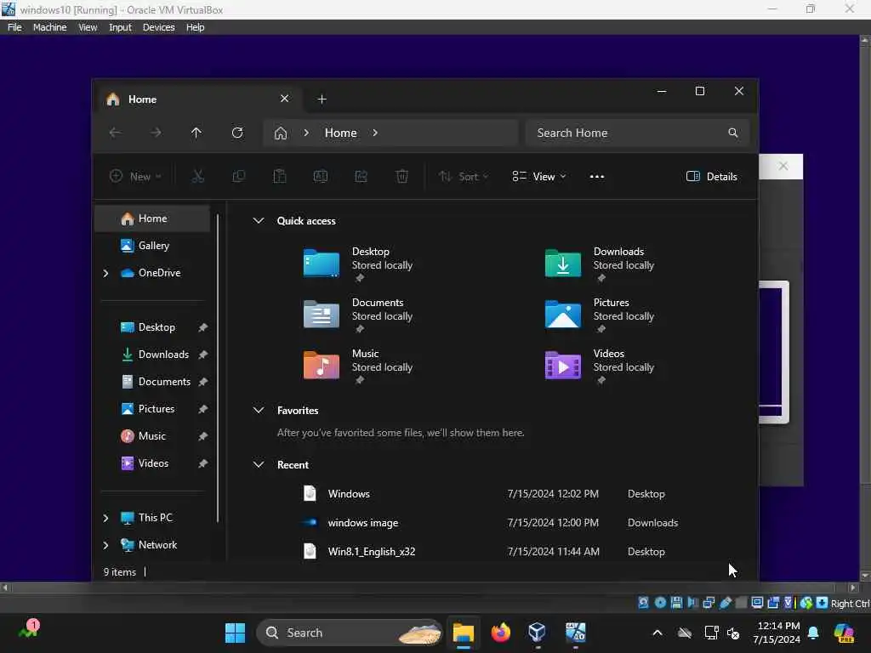Viewport: 871px width, 653px height.
Task: Add a new Explorer tab
Action: click(322, 99)
